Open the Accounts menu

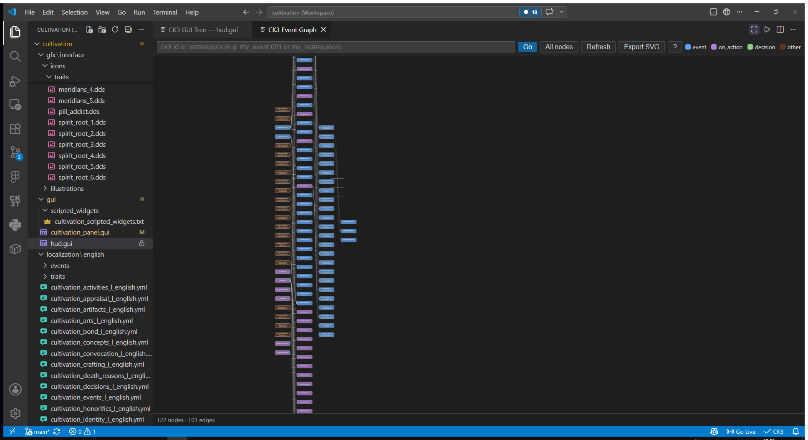tap(15, 390)
